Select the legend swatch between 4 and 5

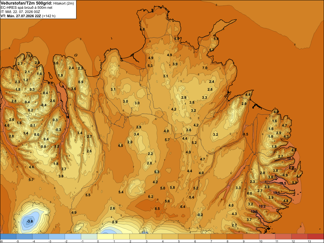170,237
